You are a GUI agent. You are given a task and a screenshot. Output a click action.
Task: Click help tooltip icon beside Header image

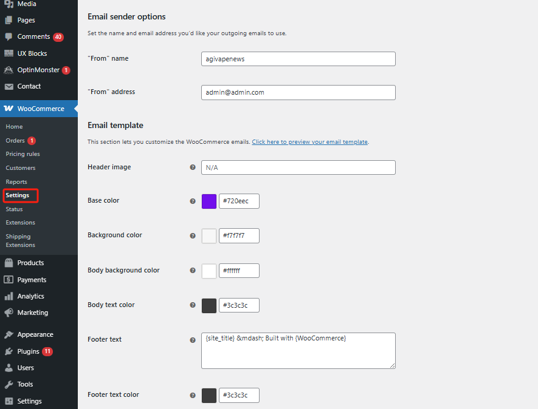(193, 167)
